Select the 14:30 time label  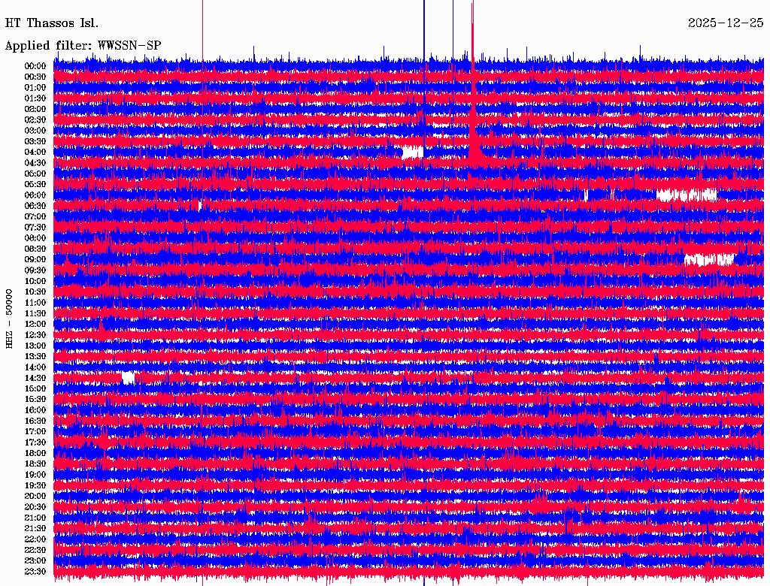pyautogui.click(x=35, y=378)
